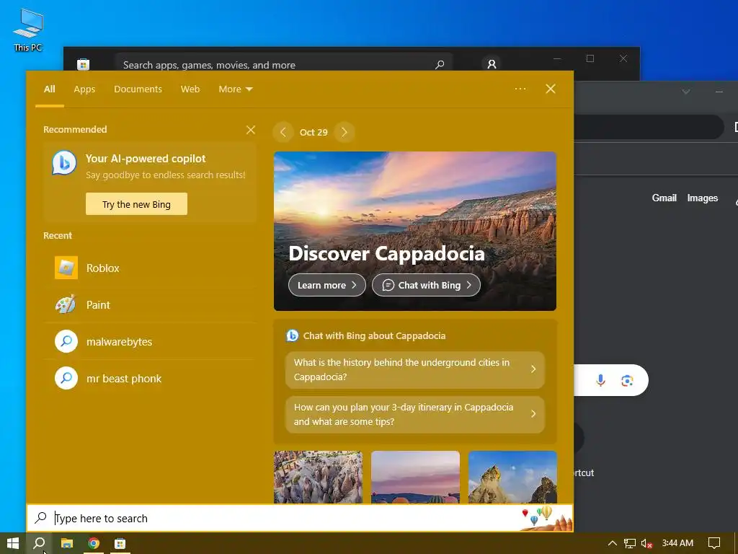Open the Discover Cappadocia featured image

pyautogui.click(x=414, y=231)
